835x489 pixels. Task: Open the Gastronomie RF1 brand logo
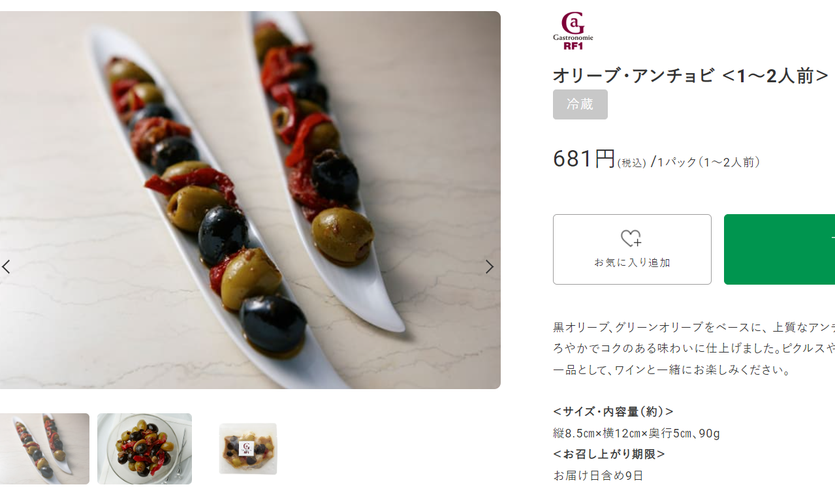[x=573, y=31]
